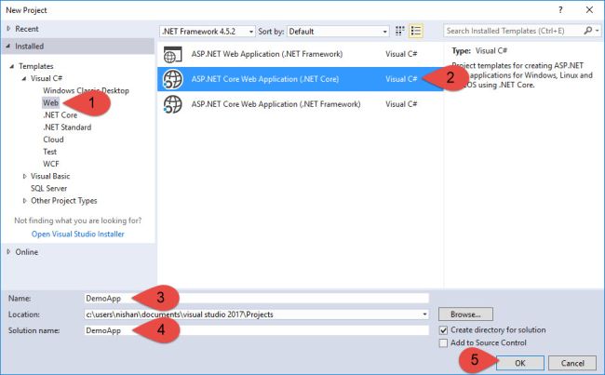Open the Location path dropdown arrow

[424, 315]
